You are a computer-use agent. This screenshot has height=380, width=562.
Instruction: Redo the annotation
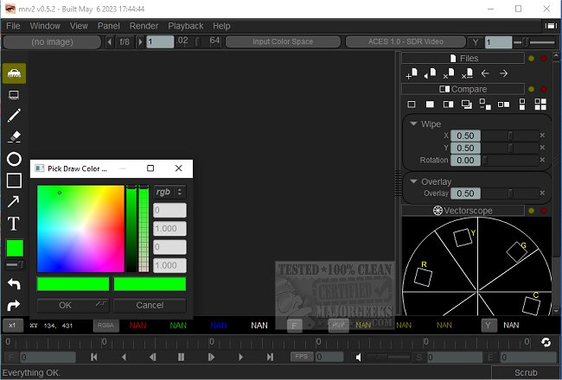coord(14,305)
